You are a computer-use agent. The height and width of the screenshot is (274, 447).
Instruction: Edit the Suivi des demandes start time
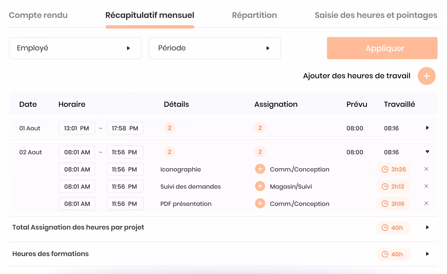pyautogui.click(x=77, y=187)
